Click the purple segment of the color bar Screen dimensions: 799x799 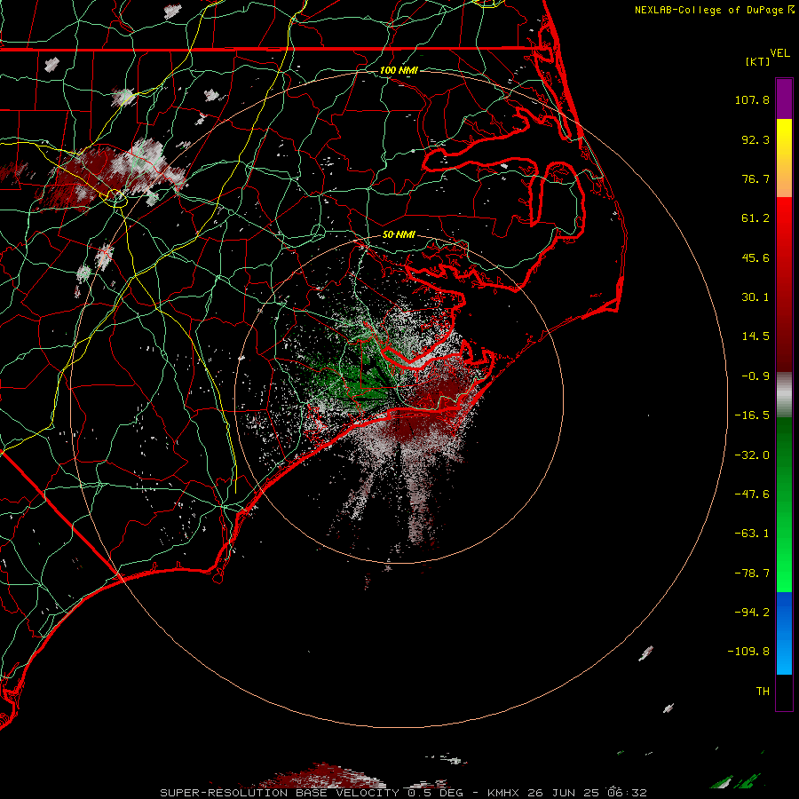tap(784, 99)
